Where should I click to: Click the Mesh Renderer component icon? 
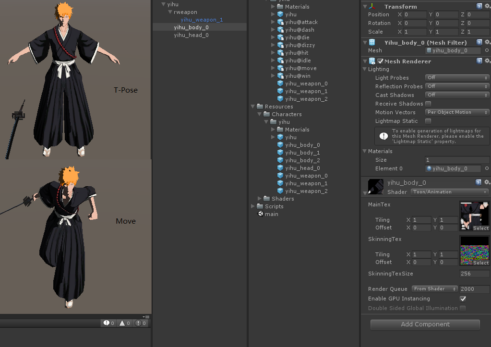pyautogui.click(x=372, y=61)
